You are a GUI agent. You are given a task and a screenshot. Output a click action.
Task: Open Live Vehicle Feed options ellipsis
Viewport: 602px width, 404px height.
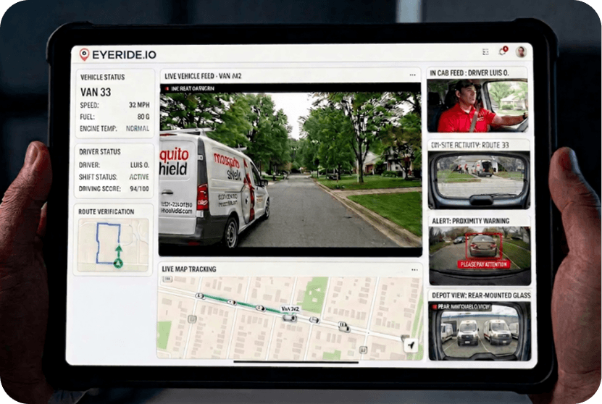click(x=413, y=75)
